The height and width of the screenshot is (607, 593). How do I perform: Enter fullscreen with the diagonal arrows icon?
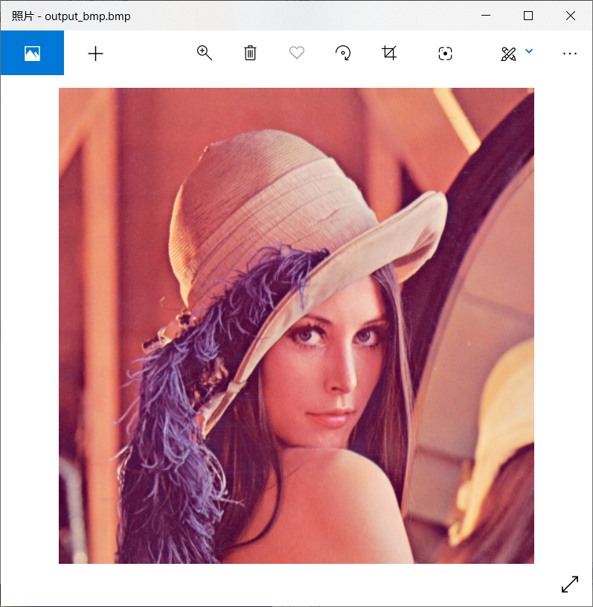click(570, 584)
